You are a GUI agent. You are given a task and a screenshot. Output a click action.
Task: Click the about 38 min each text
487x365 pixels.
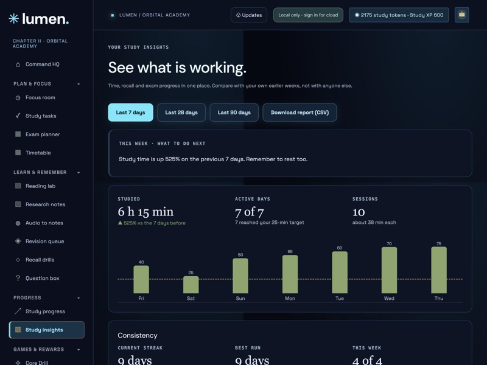coord(374,222)
